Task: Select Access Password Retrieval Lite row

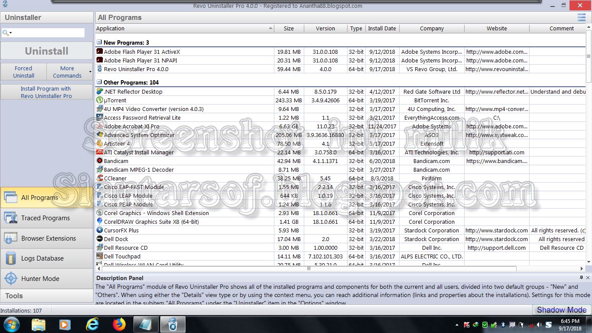Action: (x=340, y=118)
